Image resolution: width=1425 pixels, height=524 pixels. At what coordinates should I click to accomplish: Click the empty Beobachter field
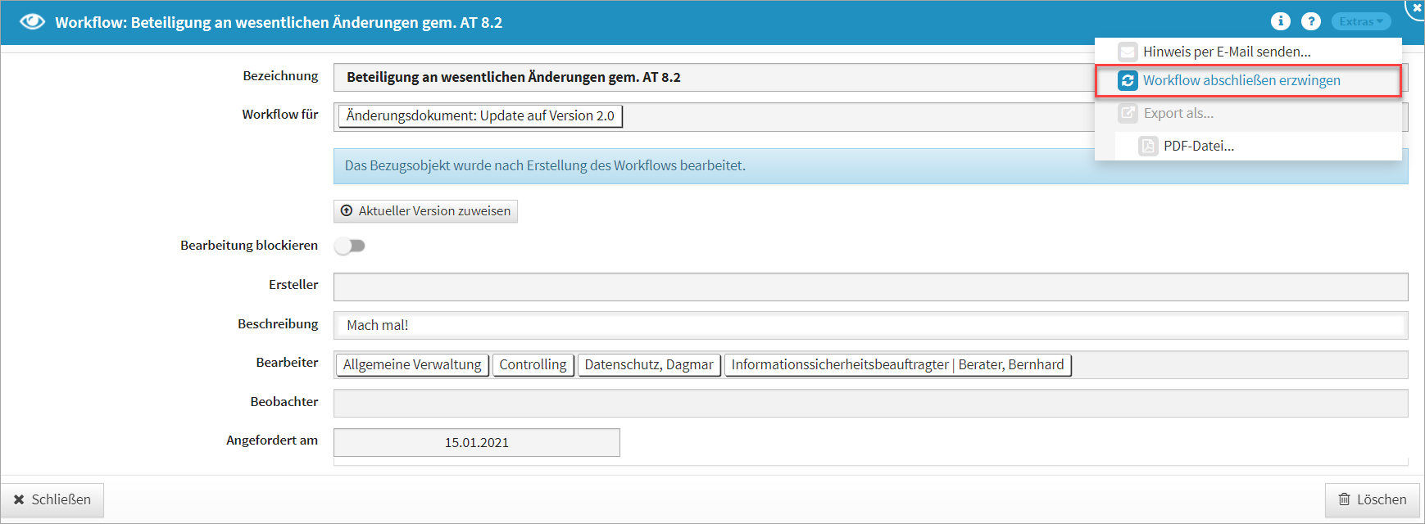pyautogui.click(x=870, y=404)
